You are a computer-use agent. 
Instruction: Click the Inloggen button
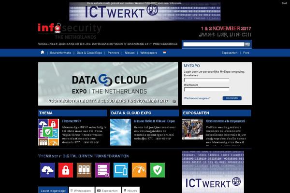pos(232,98)
